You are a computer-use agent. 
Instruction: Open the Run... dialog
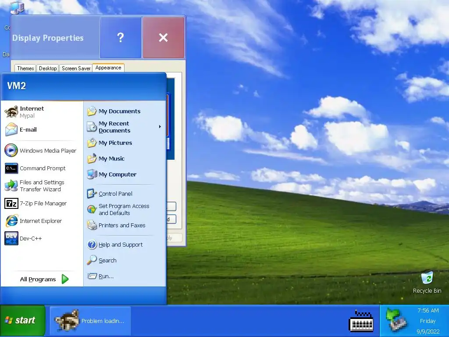[125, 276]
